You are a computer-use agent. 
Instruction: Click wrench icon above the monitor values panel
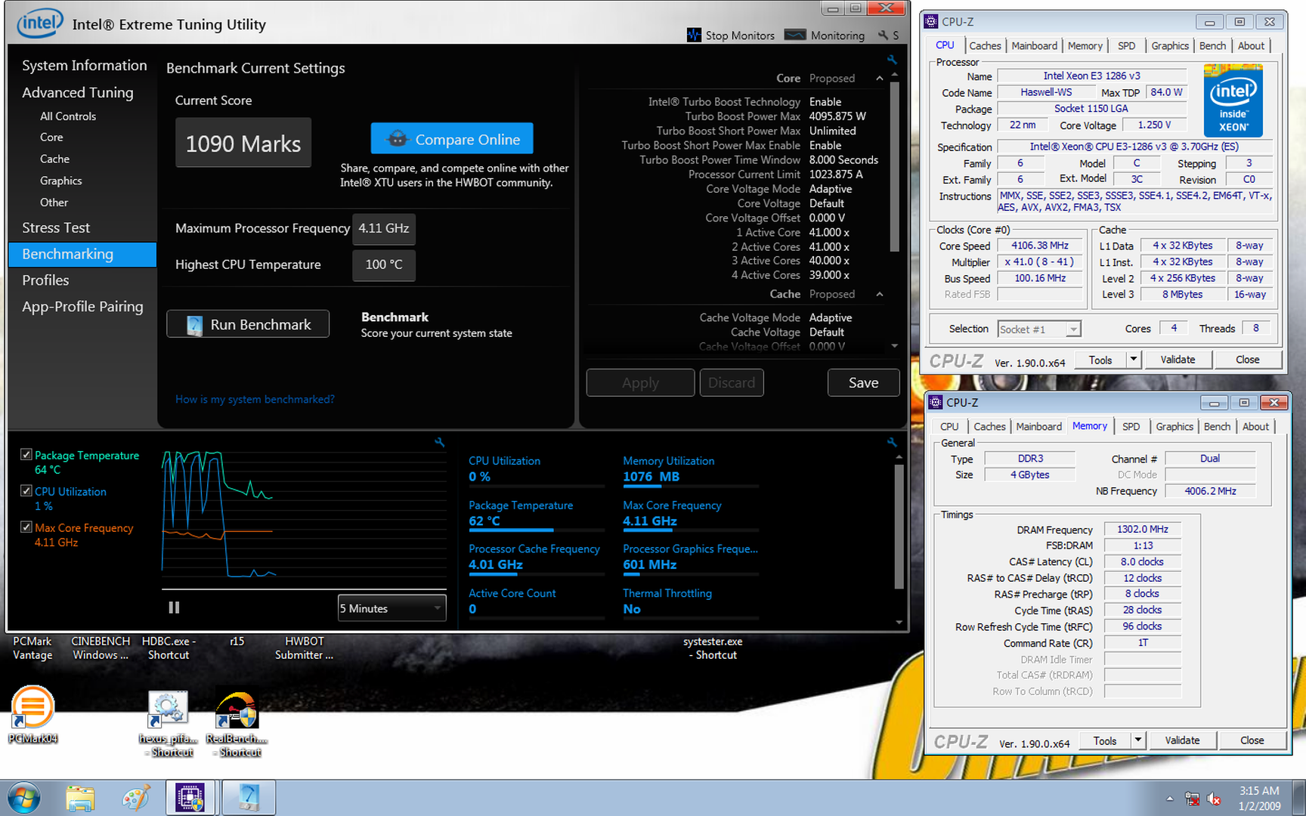(x=892, y=443)
